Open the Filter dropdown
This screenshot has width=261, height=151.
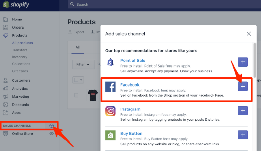tap(83, 64)
